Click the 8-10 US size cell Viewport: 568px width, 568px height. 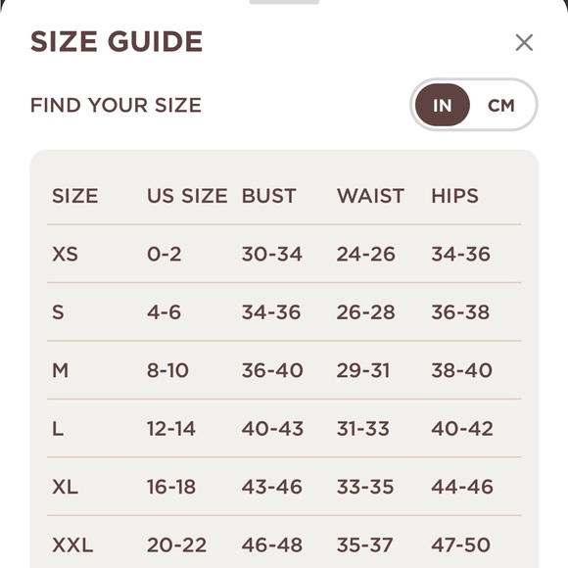(167, 370)
